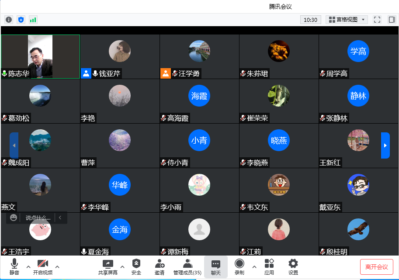Start sharing screen with 共享屏幕
Screen dimensions: 399x280
click(108, 266)
